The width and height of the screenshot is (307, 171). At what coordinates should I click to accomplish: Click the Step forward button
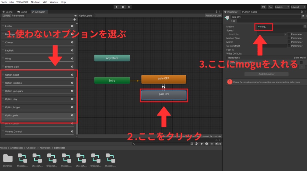pos(129,7)
